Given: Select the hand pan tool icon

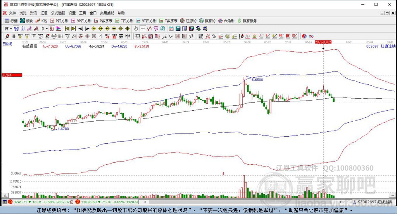Looking at the screenshot, I should pyautogui.click(x=136, y=28).
